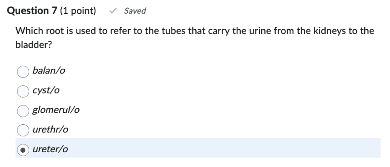
Task: Click the Saved status text
Action: (135, 11)
